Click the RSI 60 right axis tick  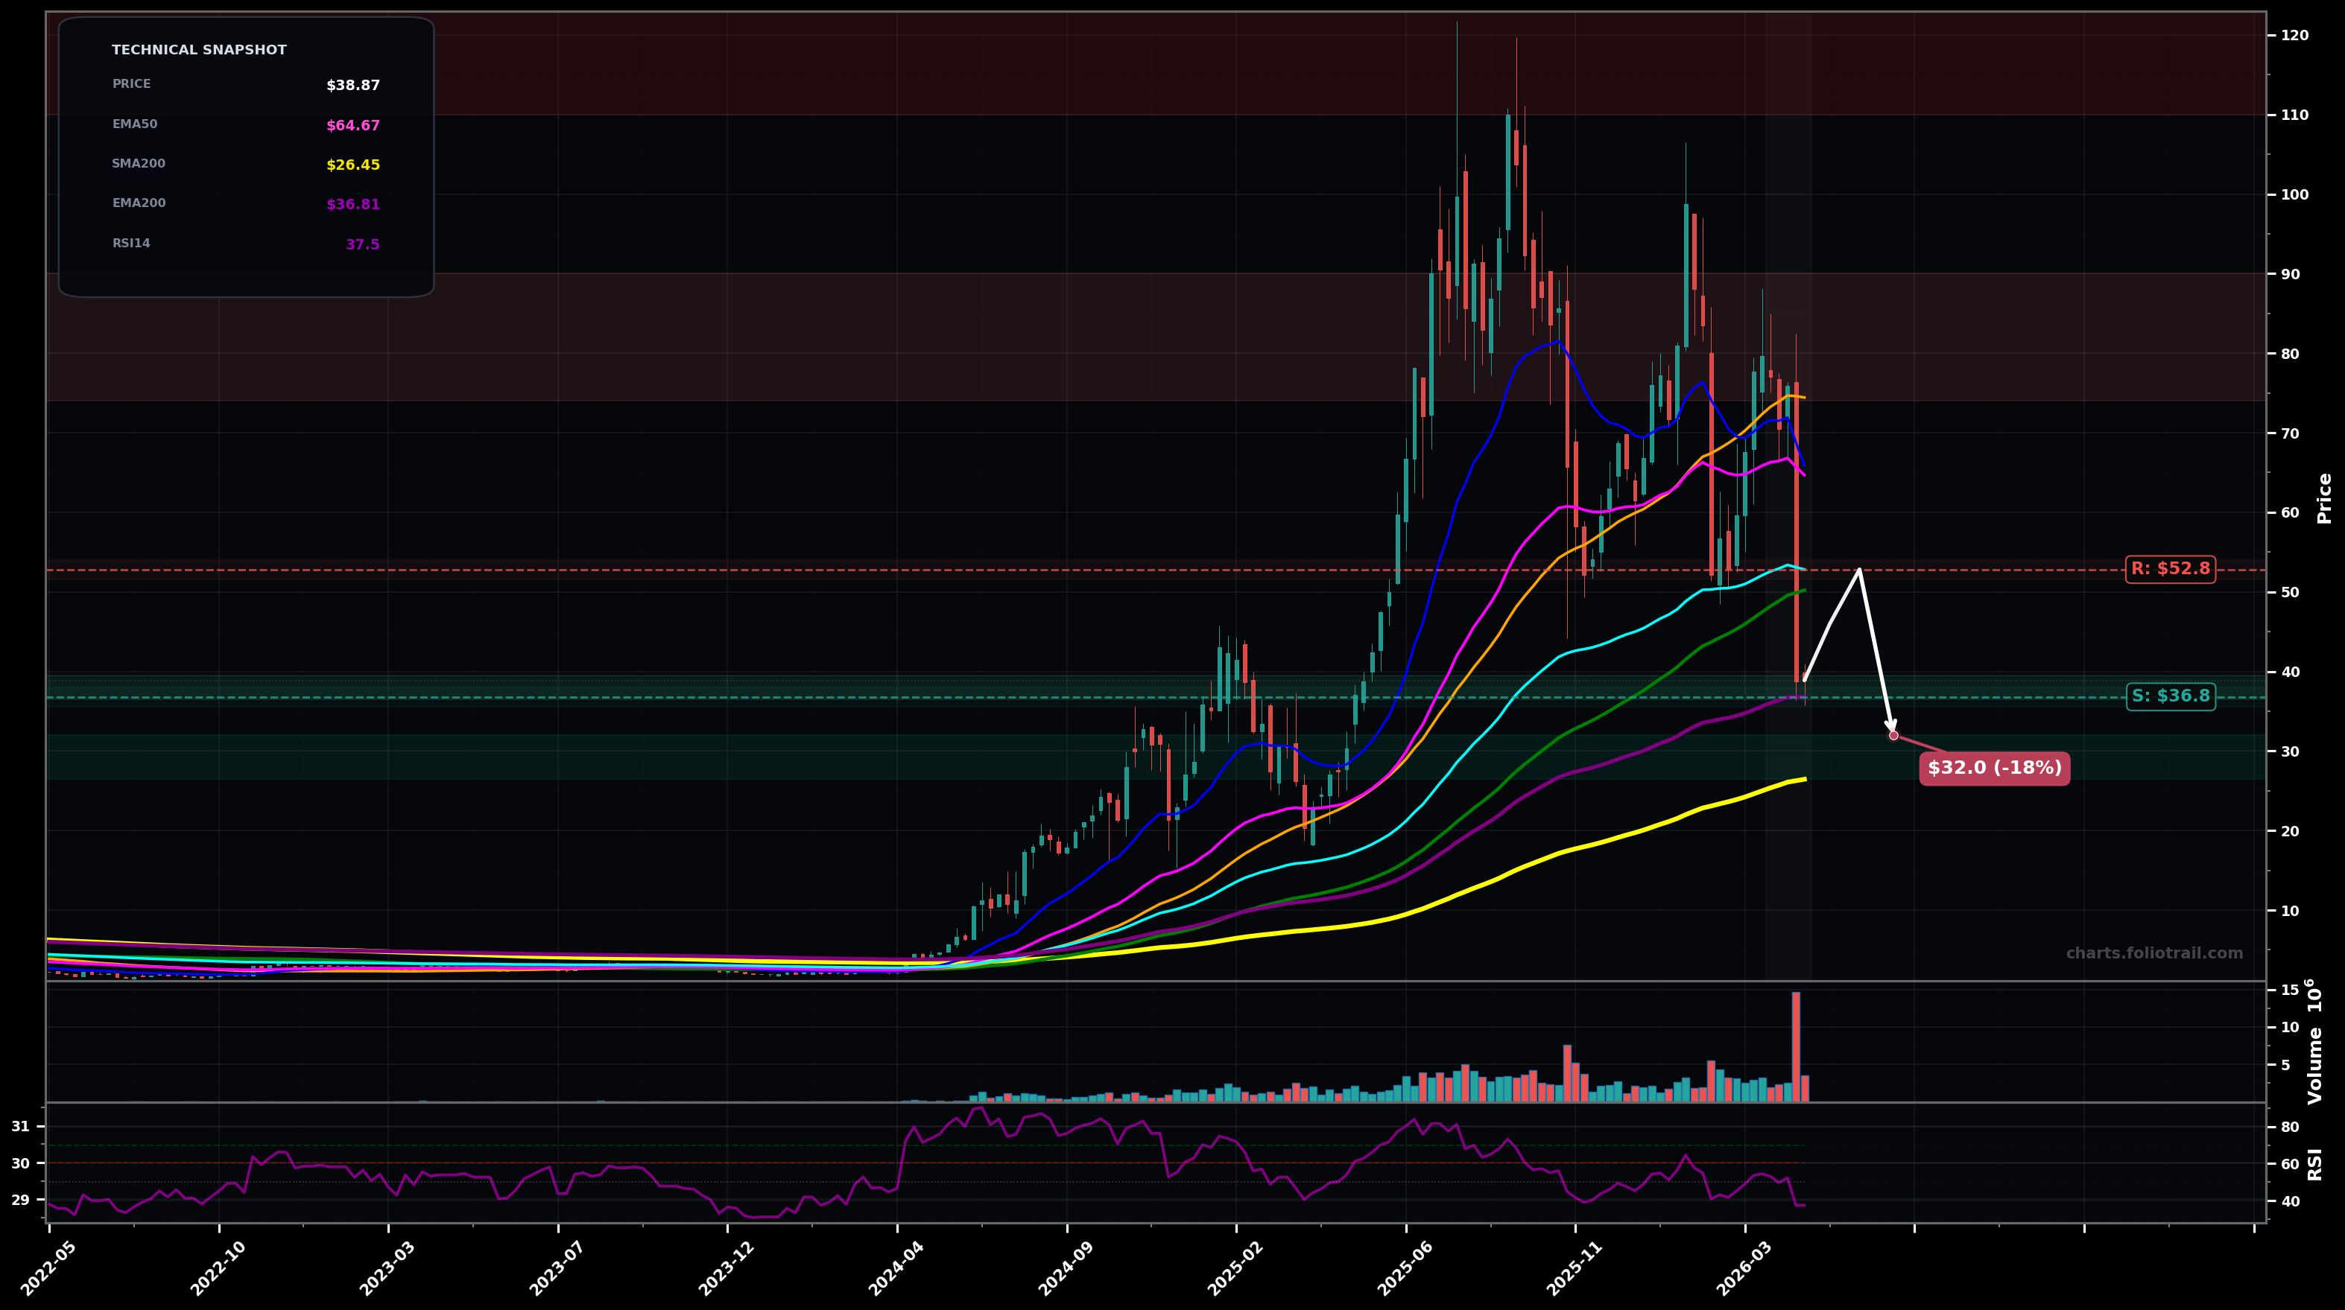pyautogui.click(x=2289, y=1165)
